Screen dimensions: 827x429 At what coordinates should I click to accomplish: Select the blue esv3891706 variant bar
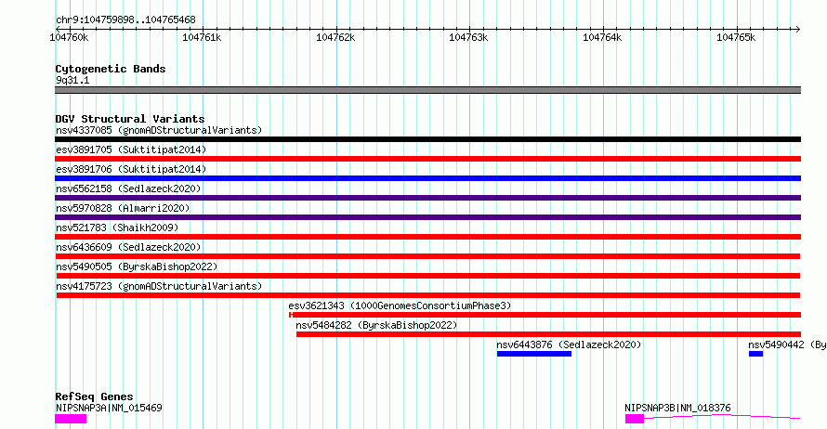point(427,178)
